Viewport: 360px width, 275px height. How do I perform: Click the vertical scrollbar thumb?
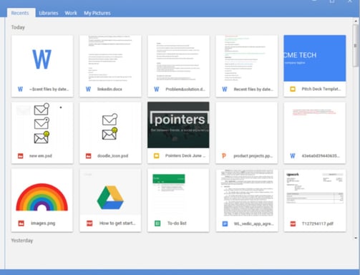[356, 45]
